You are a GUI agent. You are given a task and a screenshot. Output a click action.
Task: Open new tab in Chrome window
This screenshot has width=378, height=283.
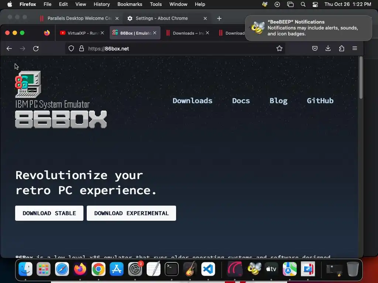click(219, 18)
